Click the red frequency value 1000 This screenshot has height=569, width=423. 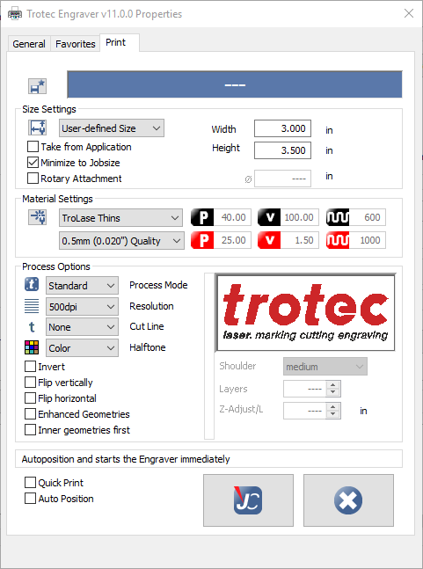[367, 240]
